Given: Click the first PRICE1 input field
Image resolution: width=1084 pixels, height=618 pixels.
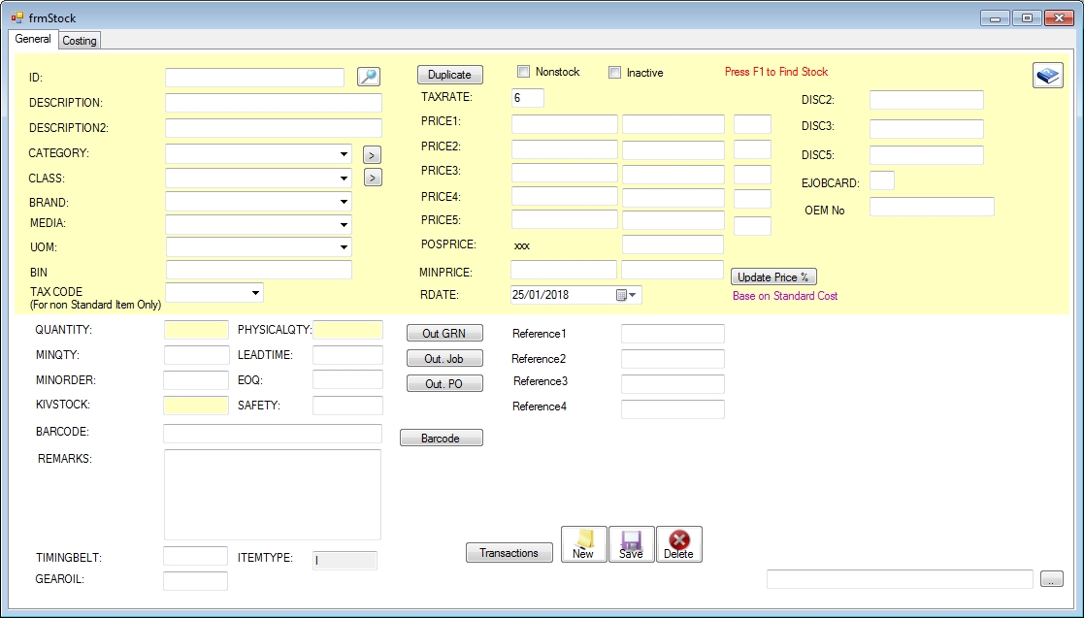Looking at the screenshot, I should point(564,124).
